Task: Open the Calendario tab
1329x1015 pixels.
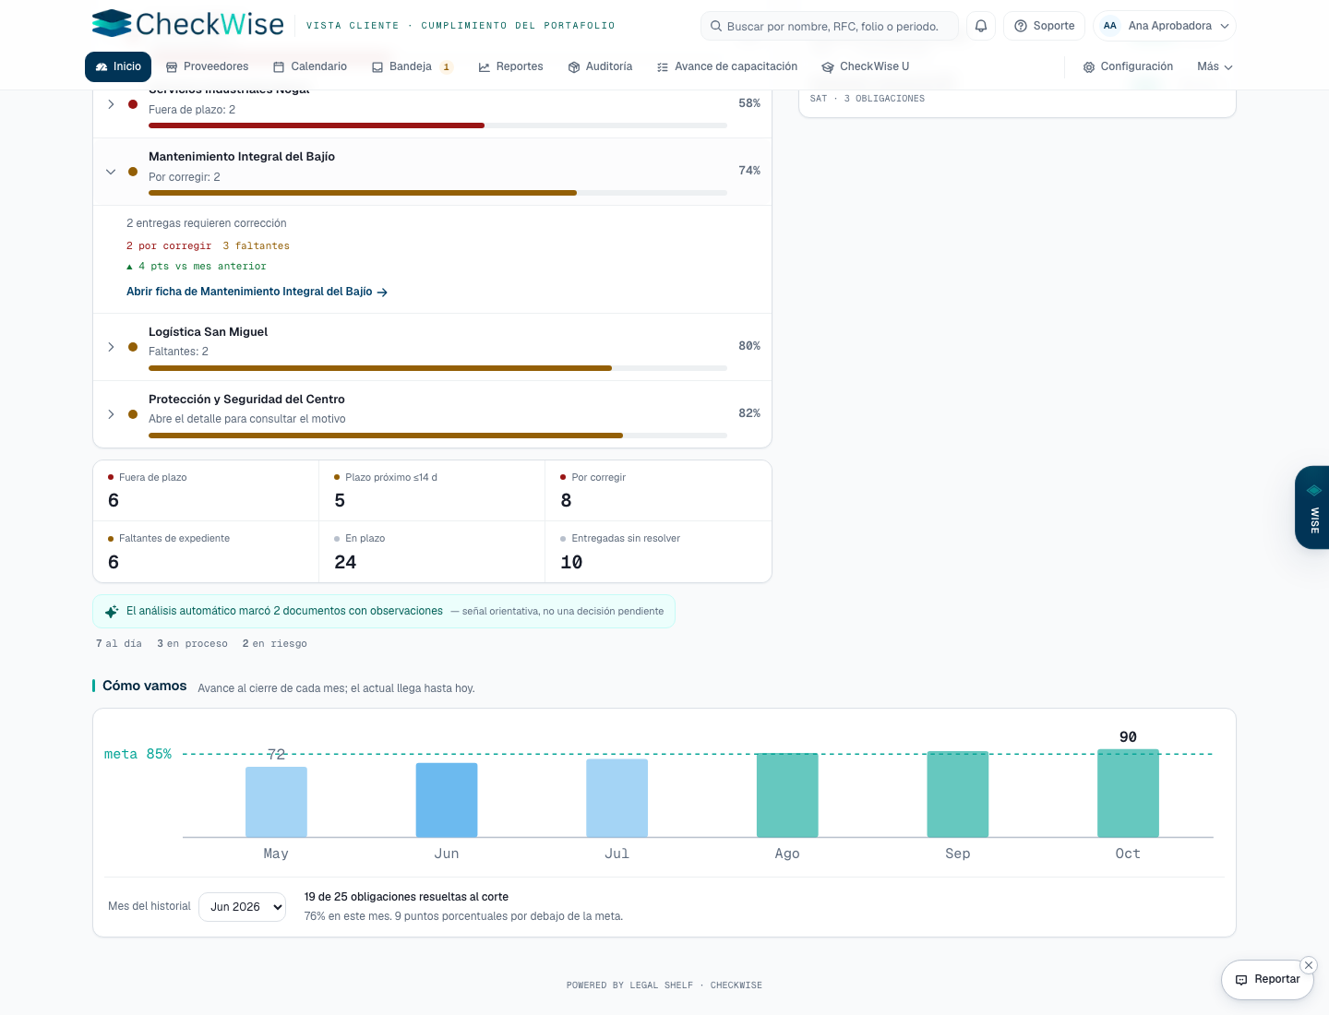Action: pyautogui.click(x=310, y=66)
